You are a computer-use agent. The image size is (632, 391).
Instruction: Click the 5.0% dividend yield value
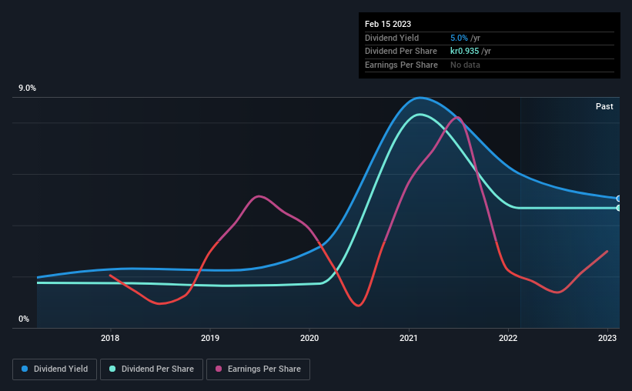(459, 38)
